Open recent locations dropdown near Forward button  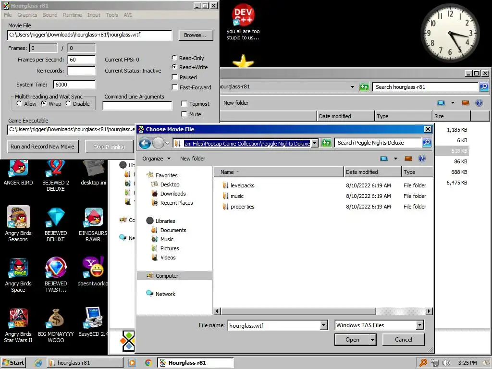tap(168, 143)
